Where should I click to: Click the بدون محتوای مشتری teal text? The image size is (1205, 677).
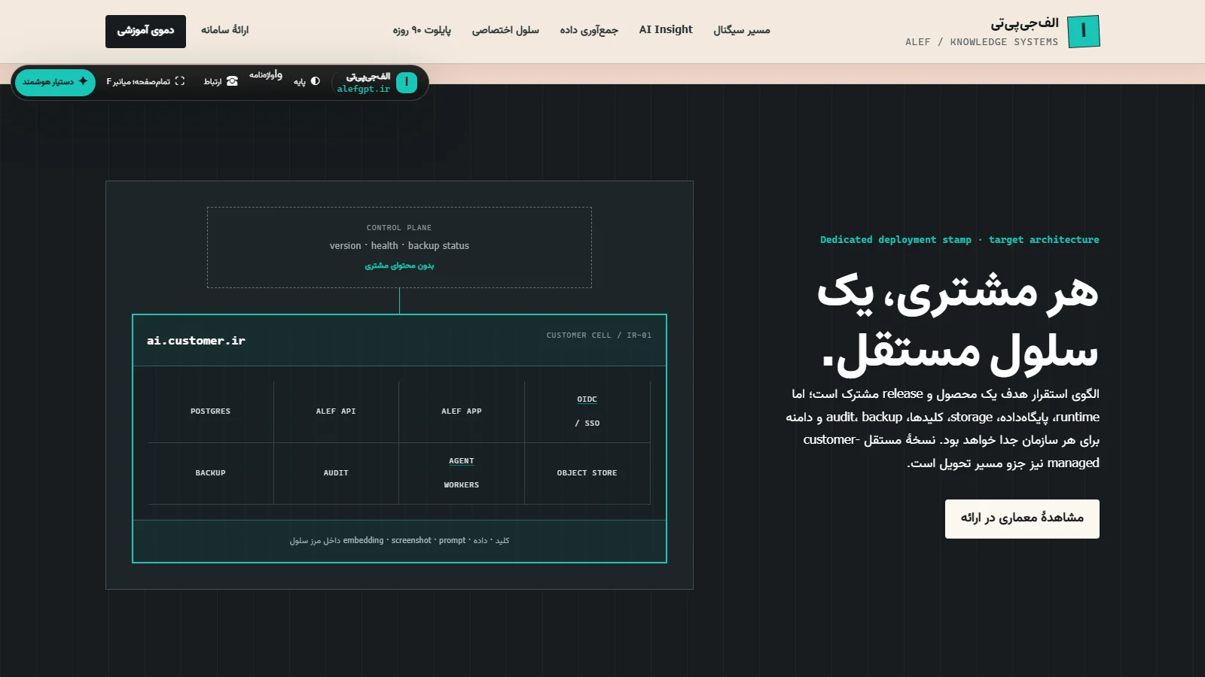pyautogui.click(x=399, y=266)
